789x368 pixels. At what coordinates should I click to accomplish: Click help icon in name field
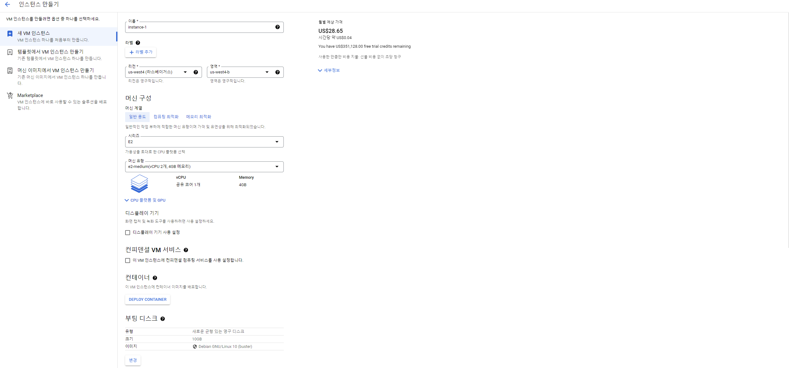pyautogui.click(x=278, y=27)
